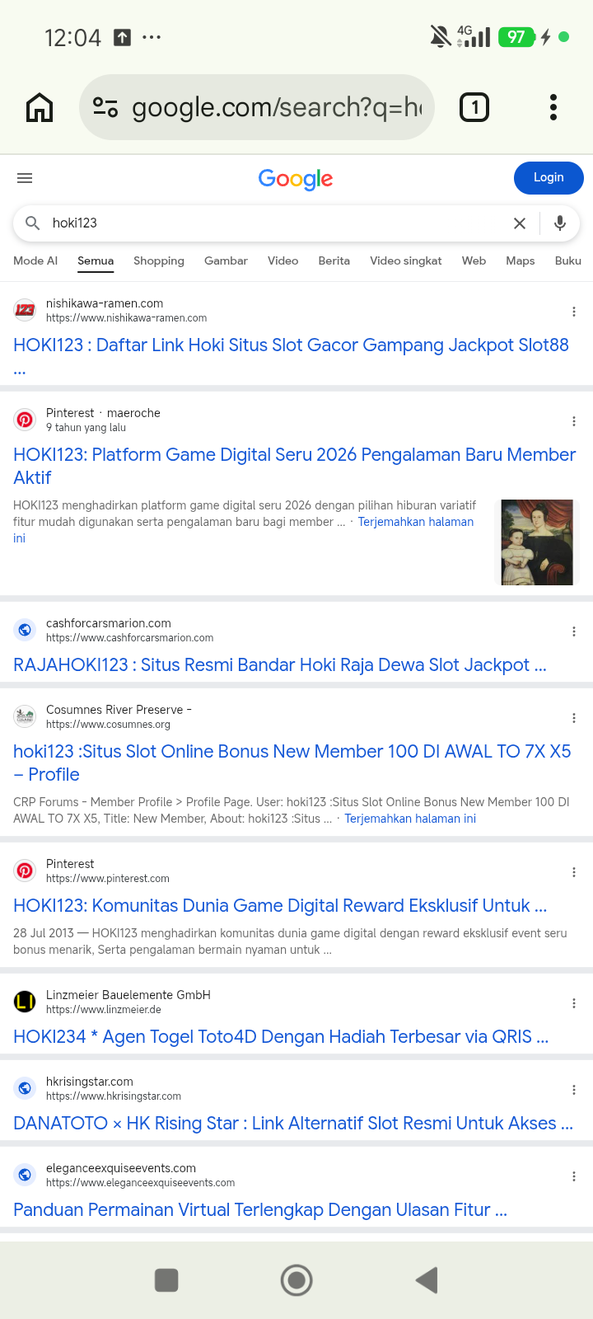Tap Android home circle button
This screenshot has height=1319, width=593.
click(296, 1280)
